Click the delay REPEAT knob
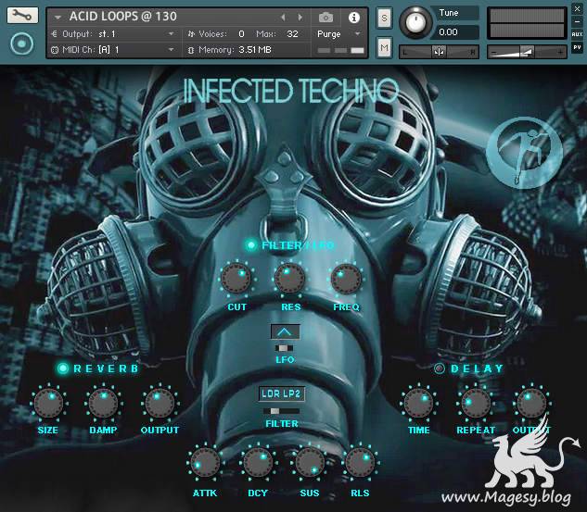Image resolution: width=587 pixels, height=512 pixels. pyautogui.click(x=476, y=404)
